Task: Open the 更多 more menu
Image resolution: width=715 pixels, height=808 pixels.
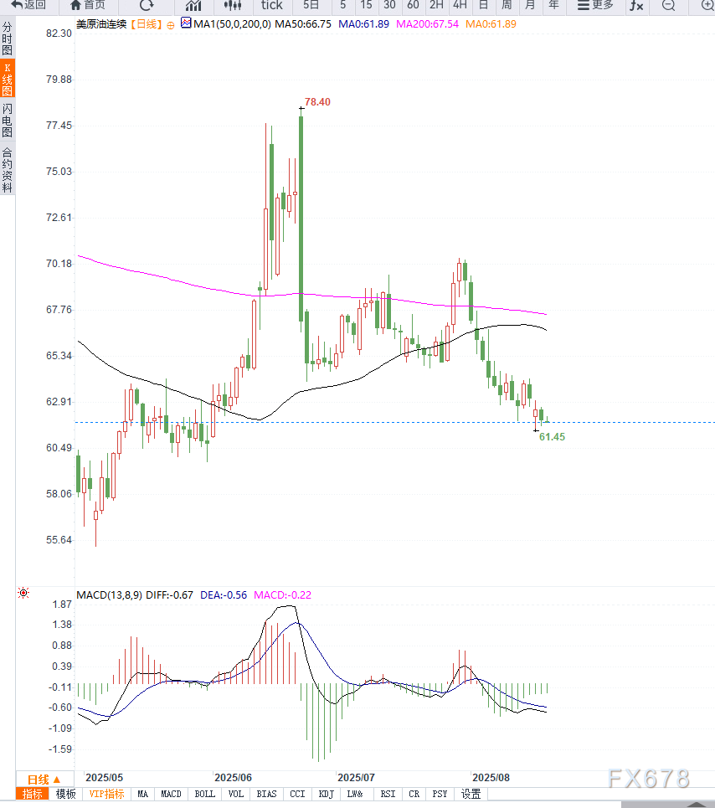Action: coord(595,5)
